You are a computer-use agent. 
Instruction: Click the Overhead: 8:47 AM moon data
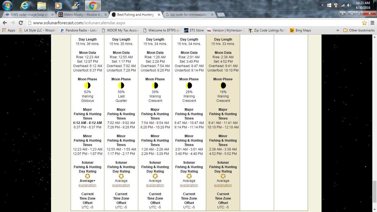(x=189, y=66)
